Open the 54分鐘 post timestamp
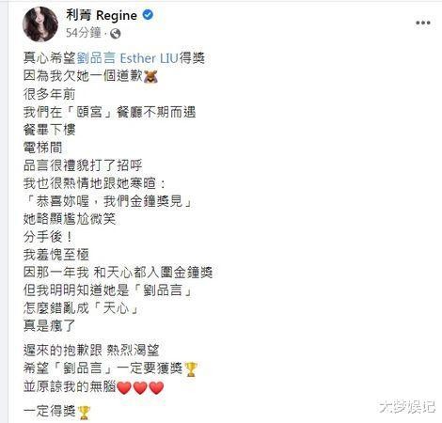 click(84, 33)
